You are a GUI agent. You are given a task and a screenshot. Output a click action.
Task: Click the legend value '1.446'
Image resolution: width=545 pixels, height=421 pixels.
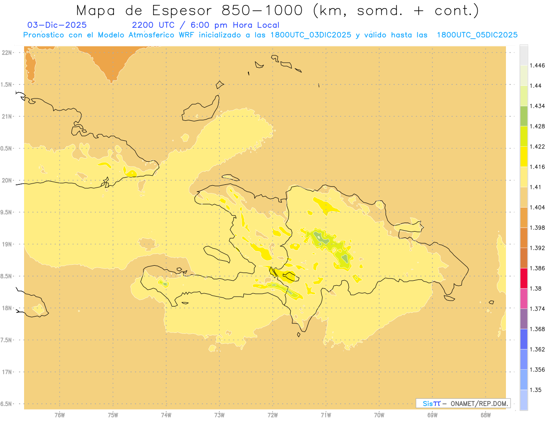coord(538,65)
